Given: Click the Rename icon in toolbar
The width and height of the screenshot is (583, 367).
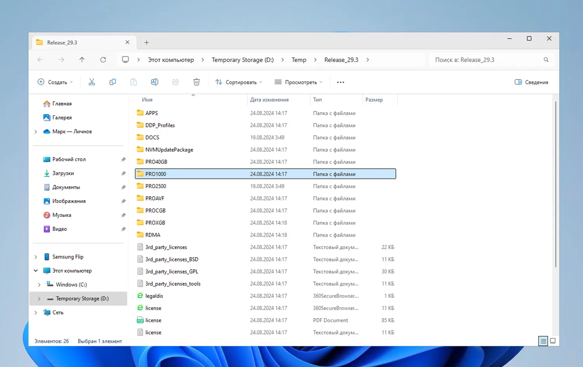Looking at the screenshot, I should click(x=155, y=82).
